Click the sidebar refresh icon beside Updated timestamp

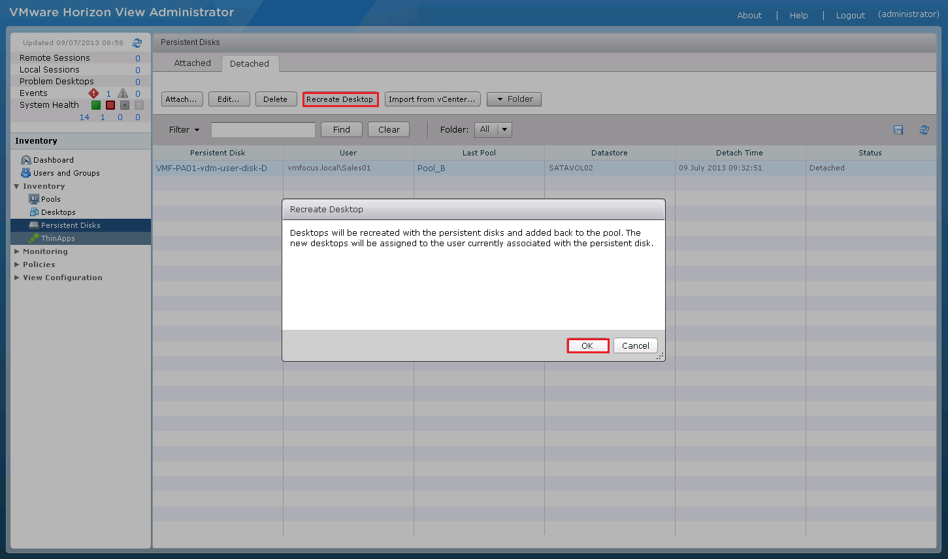click(x=137, y=43)
